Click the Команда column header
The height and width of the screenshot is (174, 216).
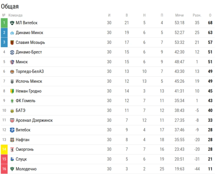(x=15, y=15)
